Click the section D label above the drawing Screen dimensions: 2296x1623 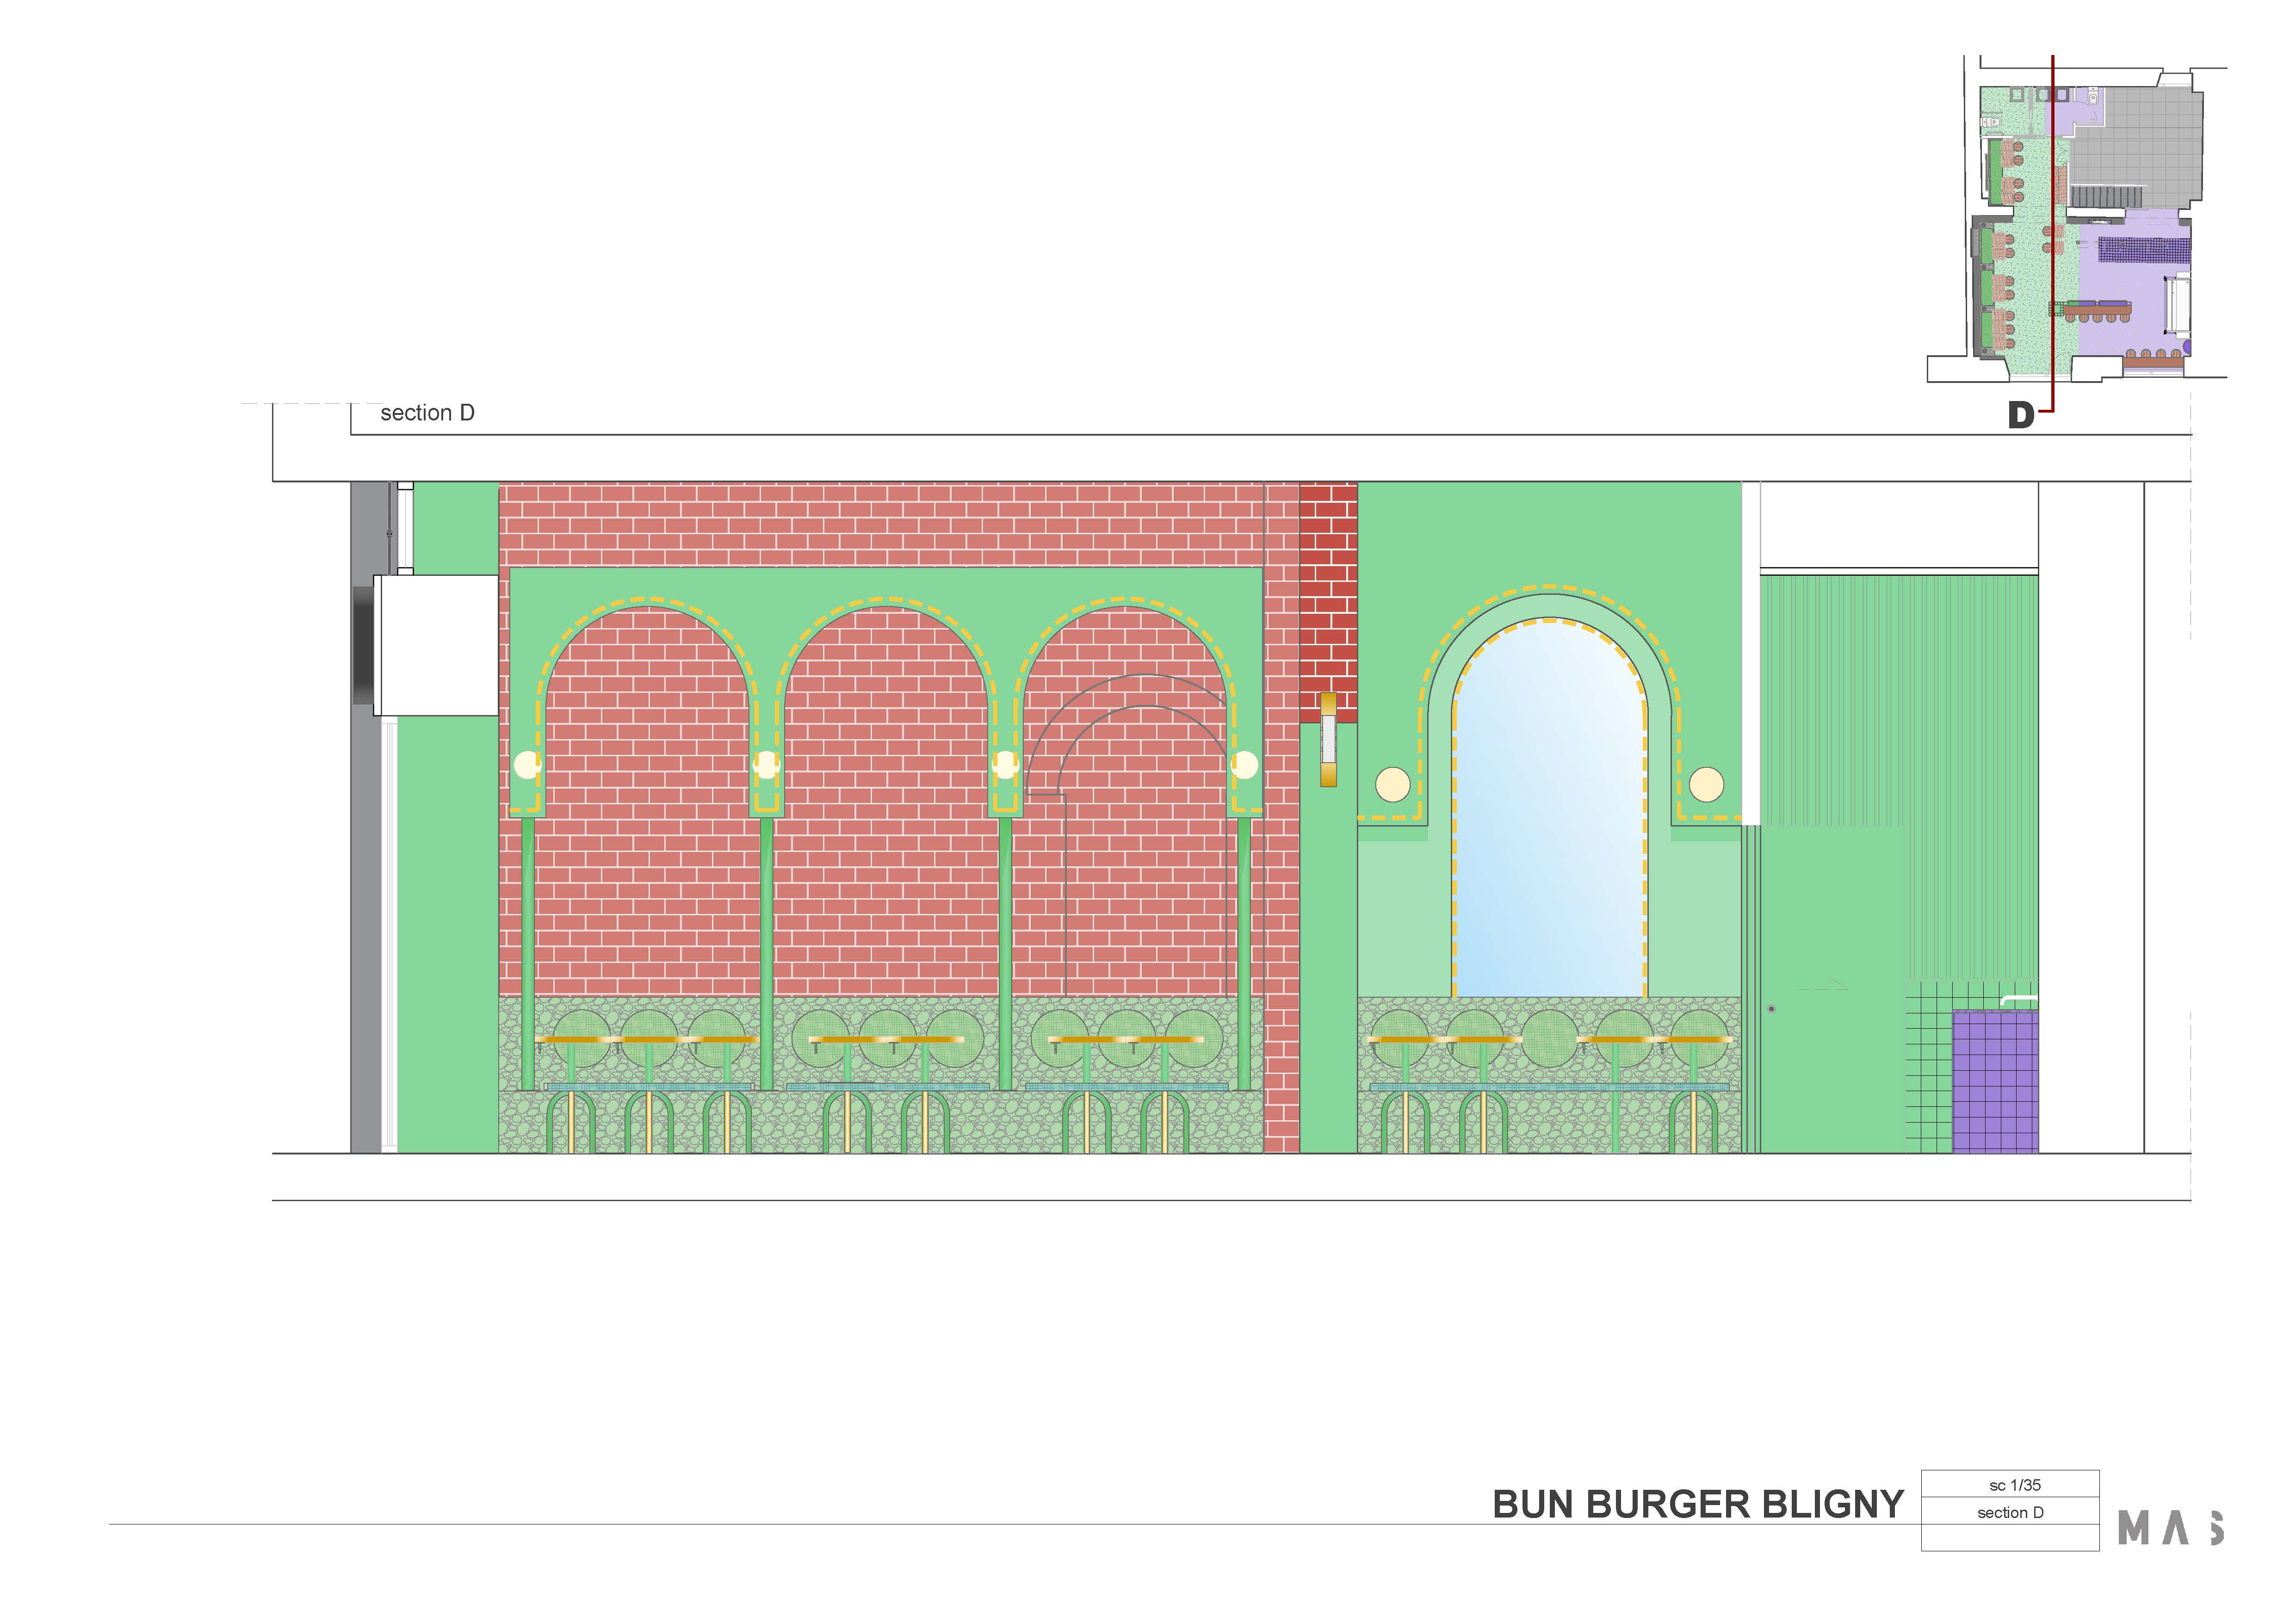coord(427,413)
